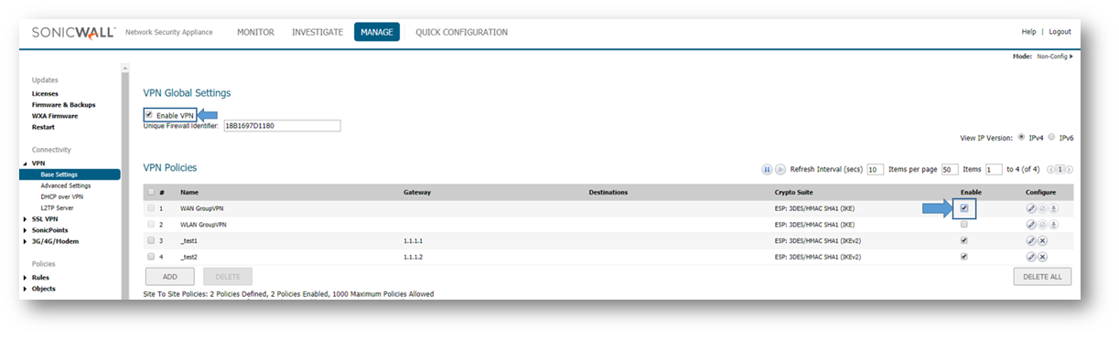Open Firmware & Backups in sidebar

(64, 104)
